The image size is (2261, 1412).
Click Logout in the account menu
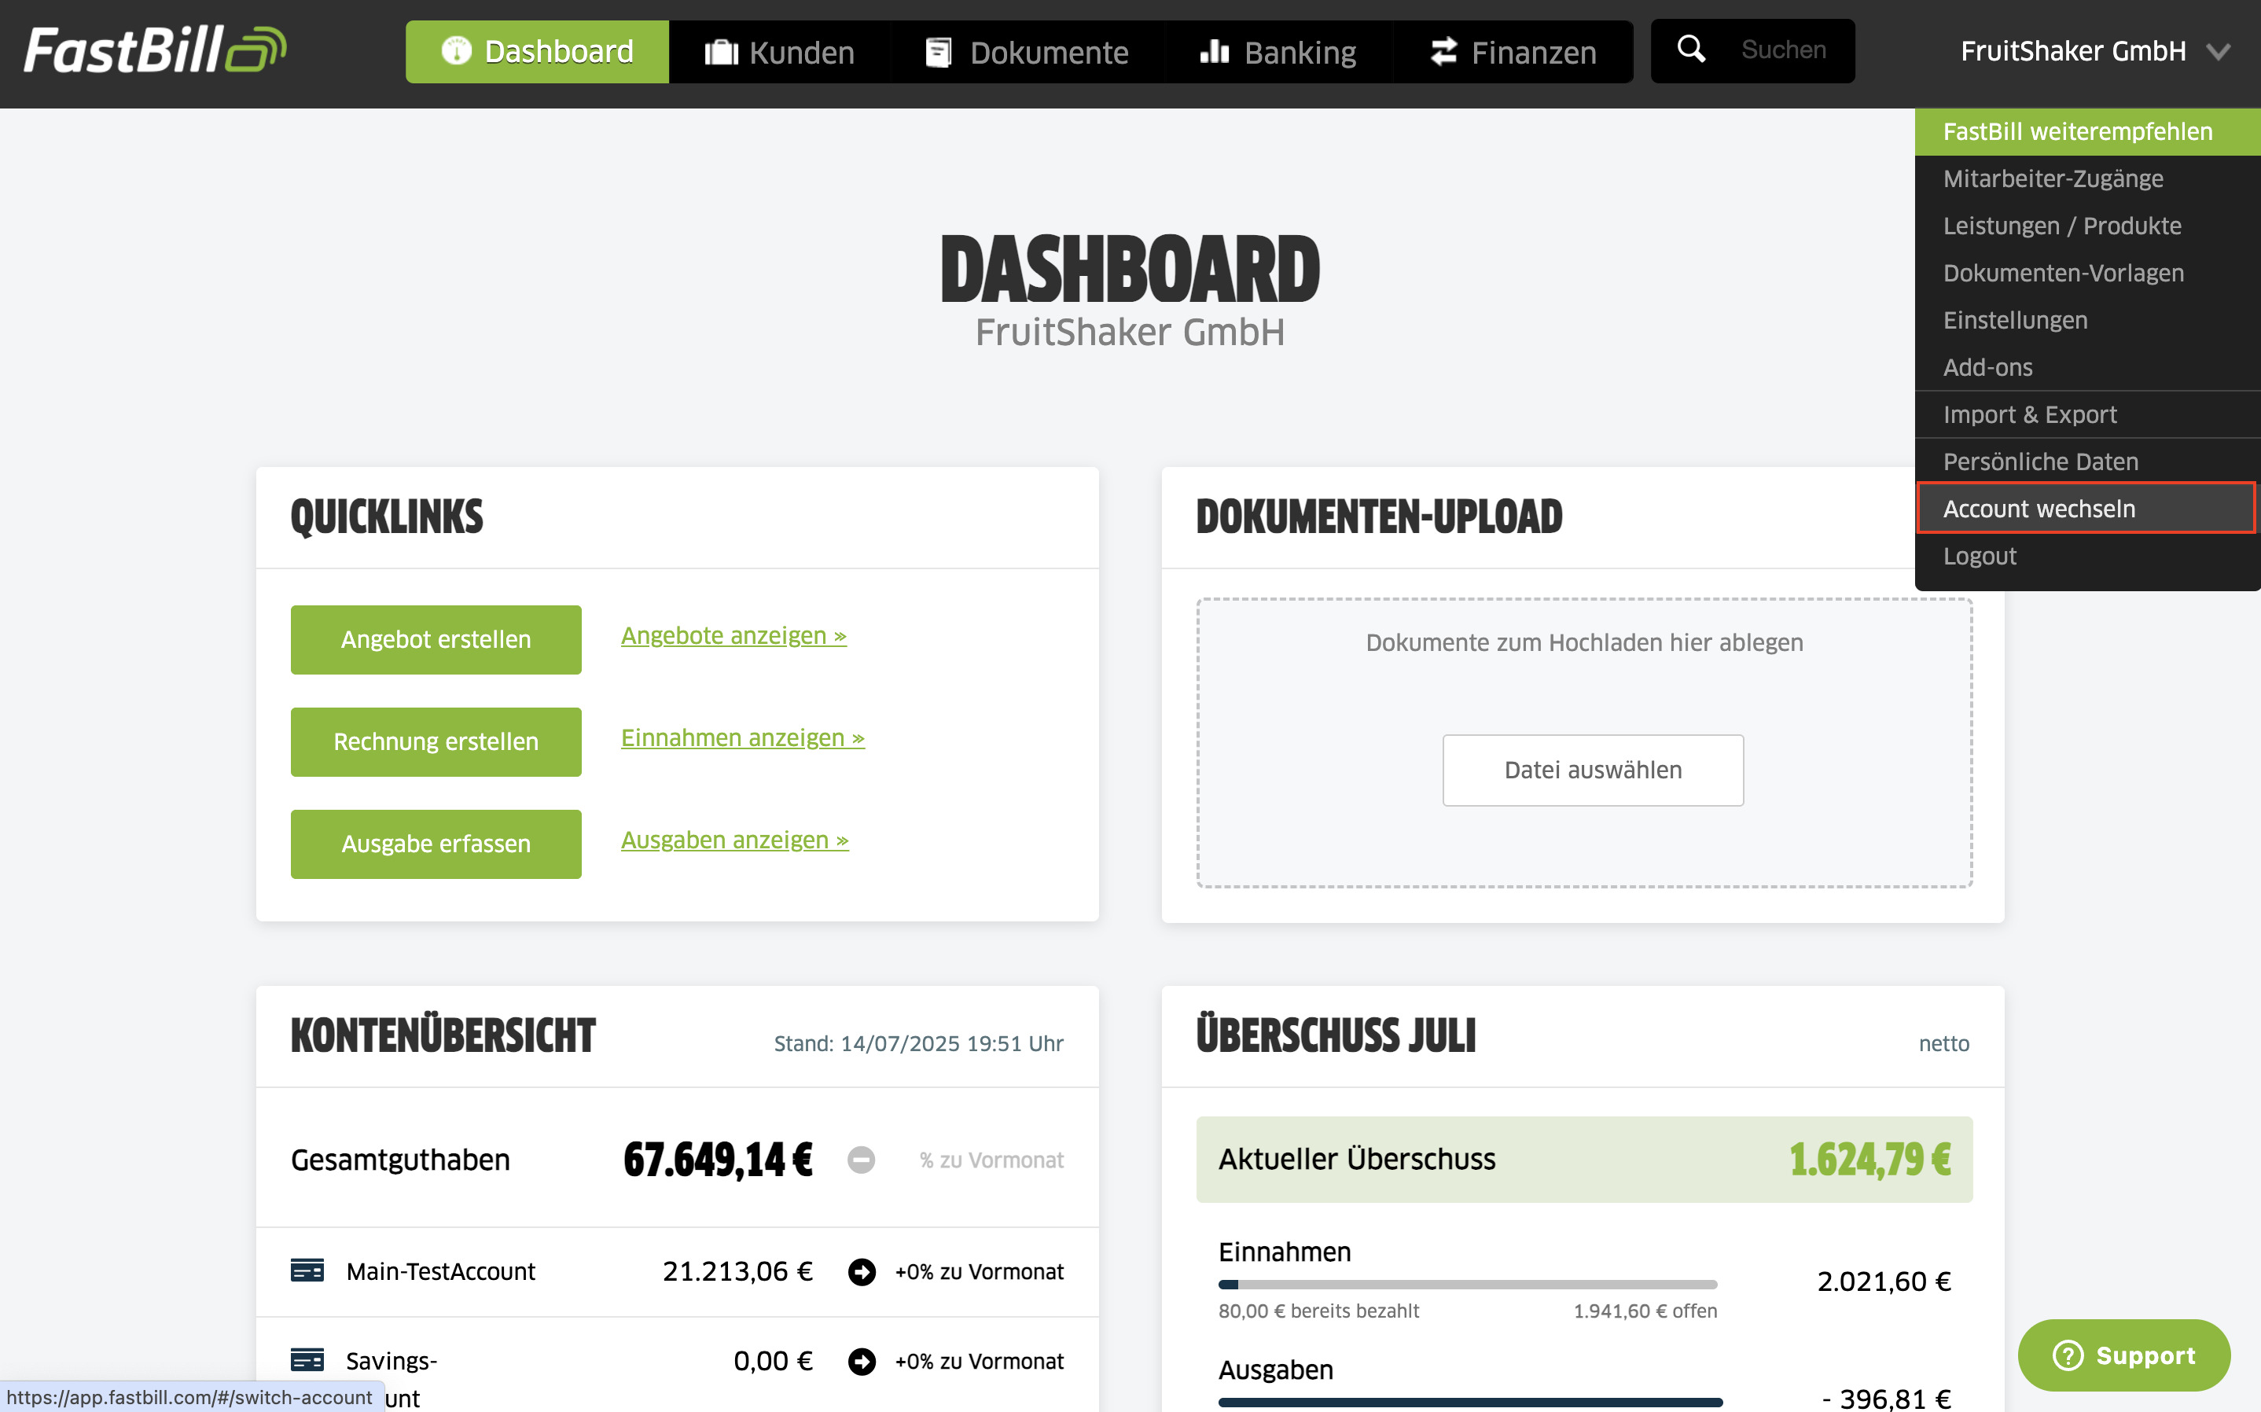[2087, 557]
